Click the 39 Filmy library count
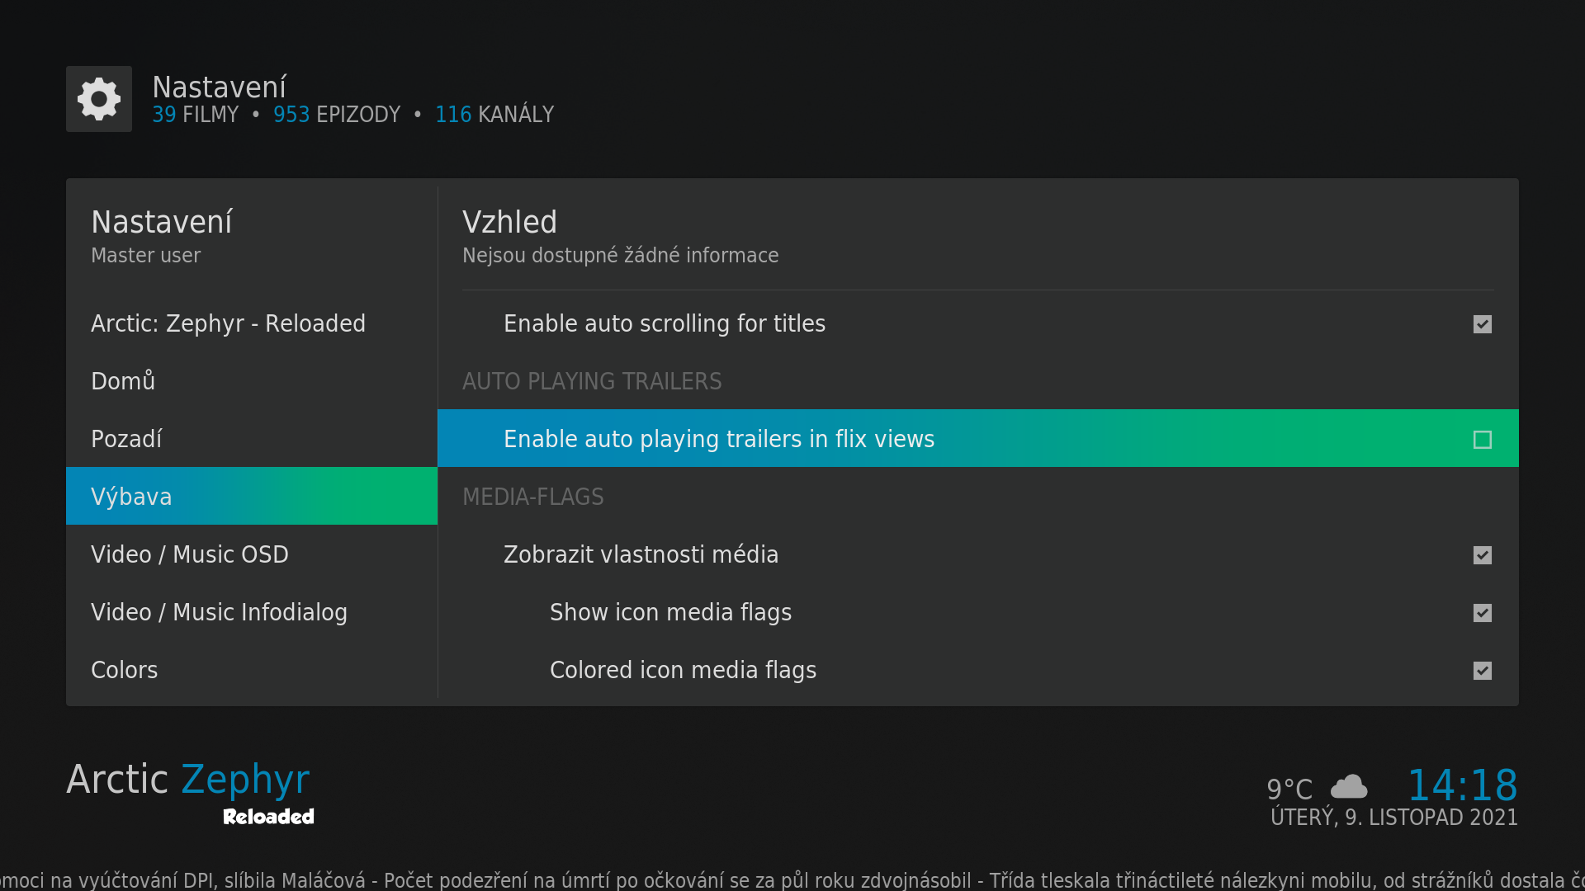 (195, 115)
